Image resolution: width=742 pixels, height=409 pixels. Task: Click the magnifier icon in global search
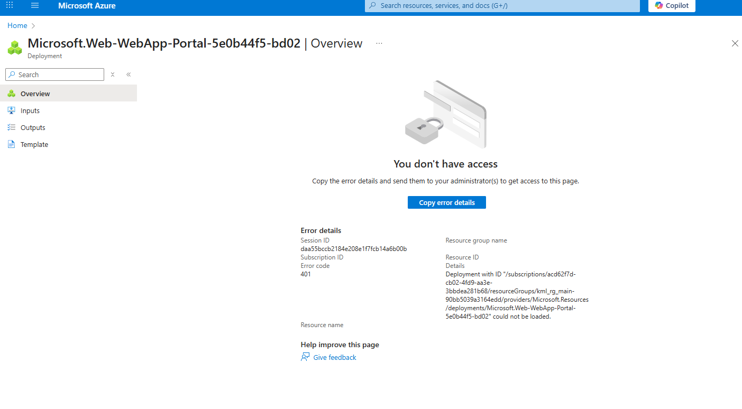tap(372, 5)
